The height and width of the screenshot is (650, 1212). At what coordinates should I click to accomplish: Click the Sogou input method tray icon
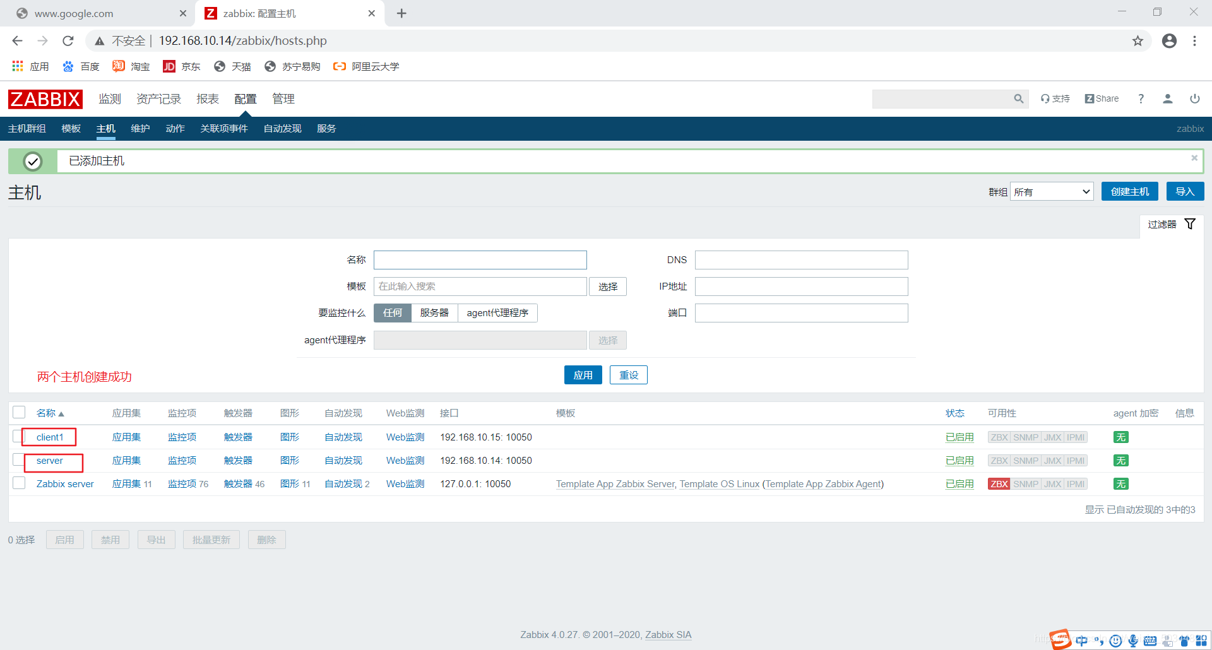pos(1060,639)
